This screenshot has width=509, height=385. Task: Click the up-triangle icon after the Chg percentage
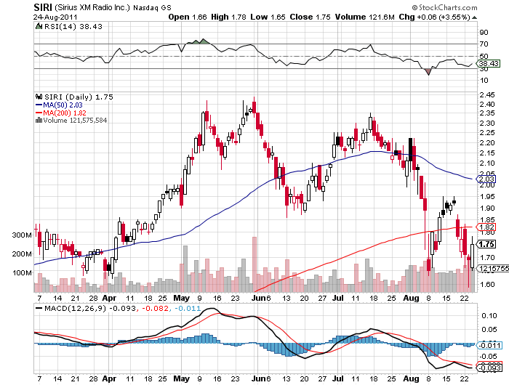tap(474, 17)
